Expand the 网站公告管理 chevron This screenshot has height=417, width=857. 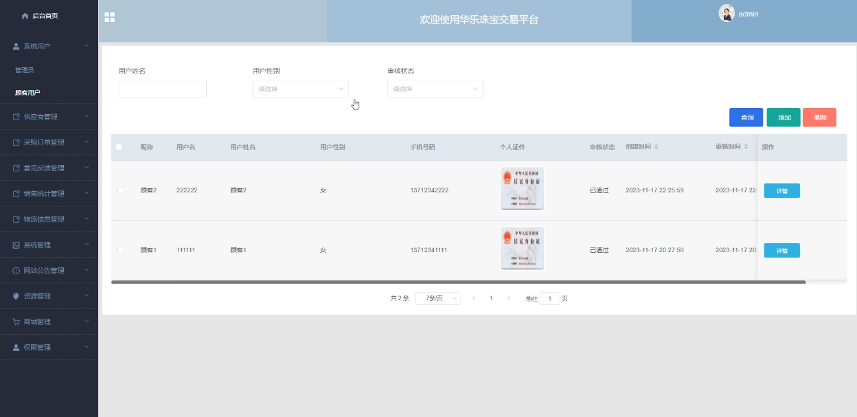pos(87,271)
